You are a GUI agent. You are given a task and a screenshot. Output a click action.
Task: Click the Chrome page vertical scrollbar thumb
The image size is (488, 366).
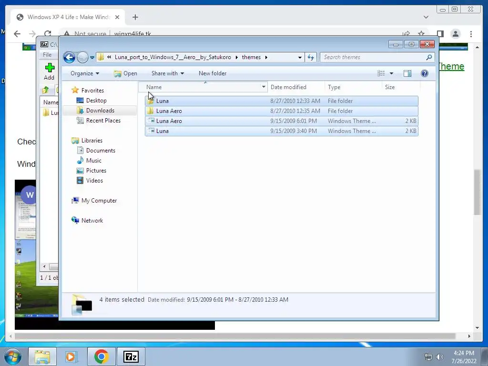click(477, 192)
